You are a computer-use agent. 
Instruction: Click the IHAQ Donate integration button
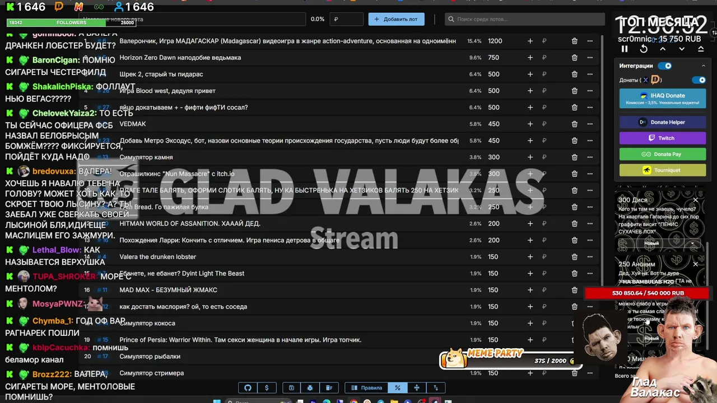tap(663, 99)
